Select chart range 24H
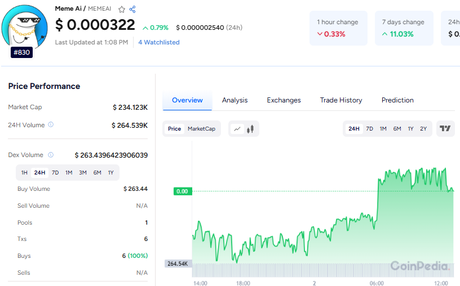Image resolution: width=460 pixels, height=286 pixels. coord(354,128)
